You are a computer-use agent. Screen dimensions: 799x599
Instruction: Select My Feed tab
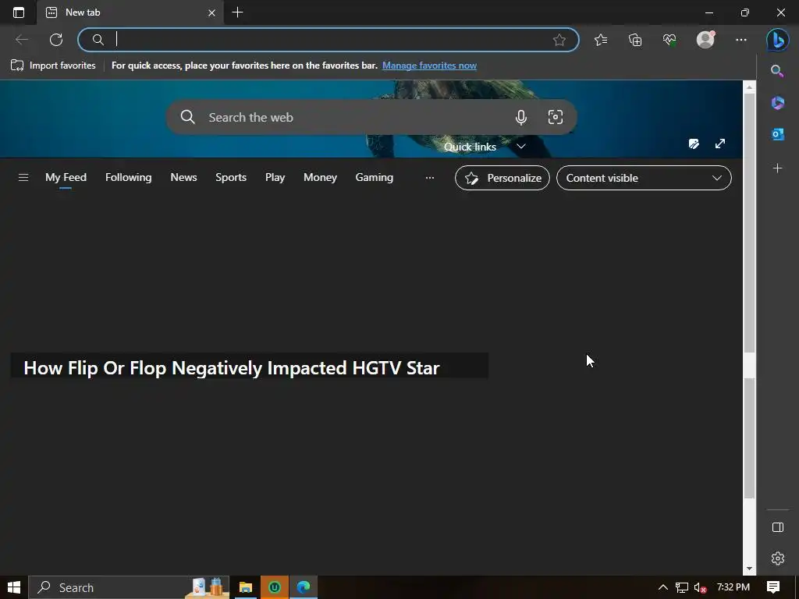[x=66, y=177]
